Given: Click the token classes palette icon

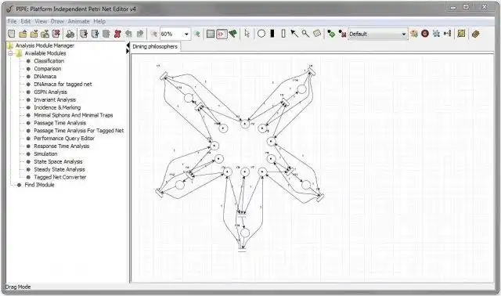Looking at the screenshot, I should (414, 34).
